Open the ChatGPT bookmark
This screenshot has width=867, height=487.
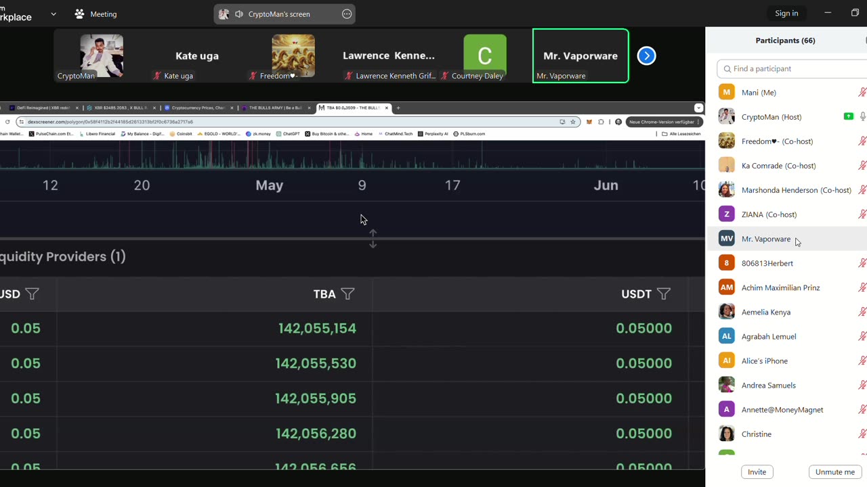[x=288, y=134]
